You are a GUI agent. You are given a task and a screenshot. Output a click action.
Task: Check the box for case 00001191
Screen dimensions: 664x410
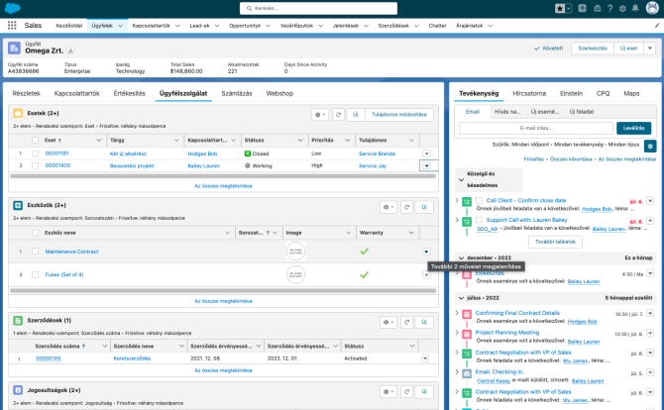coord(33,154)
